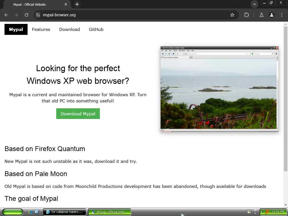
Task: Minimize the browser window
Action: (x=264, y=3)
